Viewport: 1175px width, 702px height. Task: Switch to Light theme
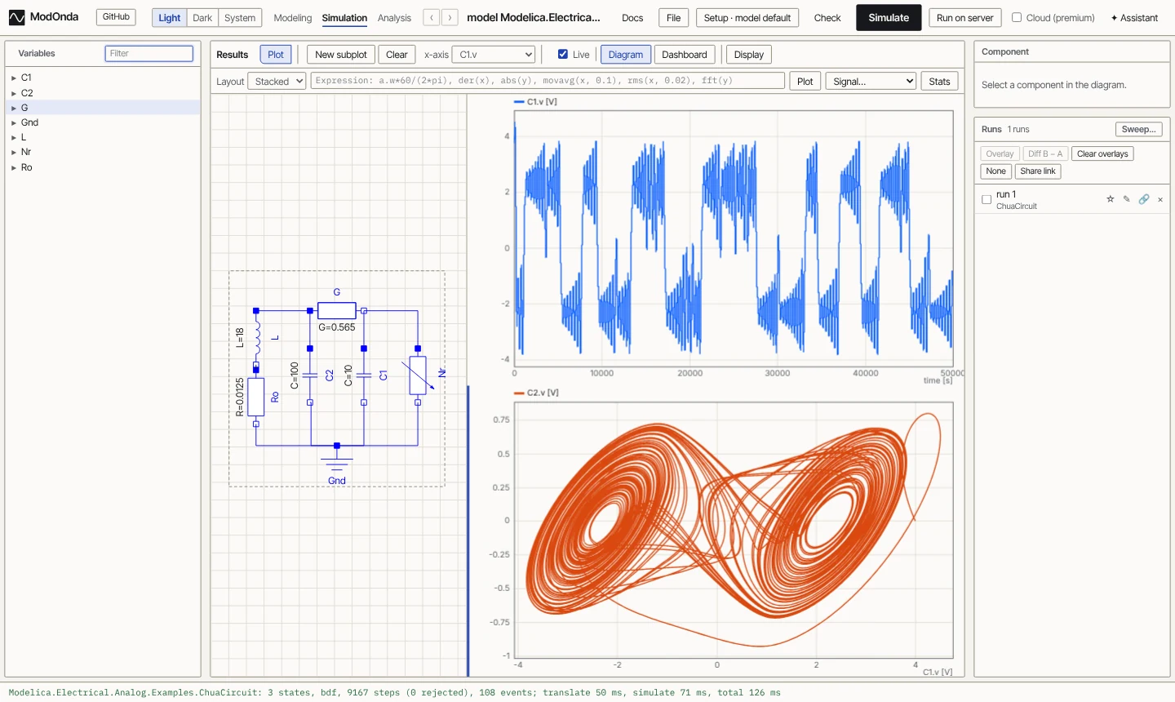170,17
